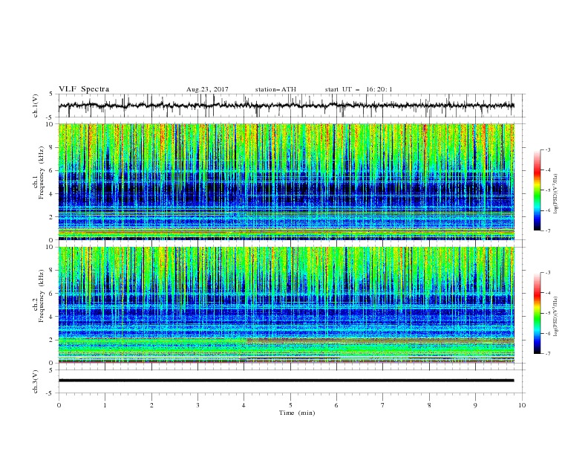Click time-axis tick label "0" at the bottom
This screenshot has width=588, height=455.
pyautogui.click(x=59, y=405)
